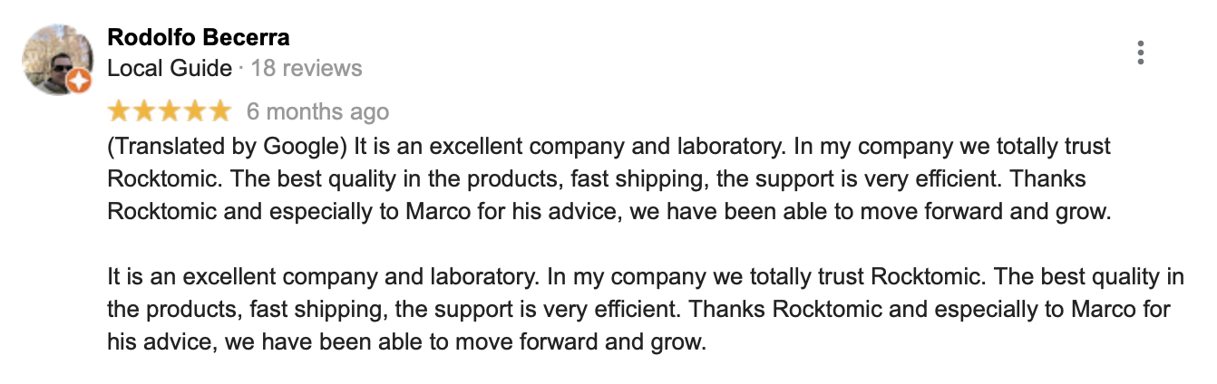Image resolution: width=1217 pixels, height=384 pixels.
Task: Click the Local Guide label
Action: coord(170,68)
